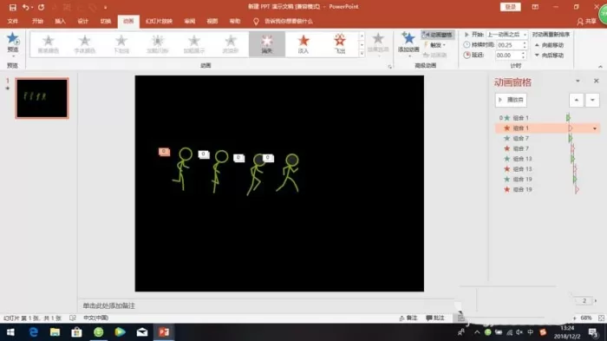This screenshot has height=341, width=607.
Task: Switch to the Insert (插入) ribbon tab
Action: tap(60, 22)
